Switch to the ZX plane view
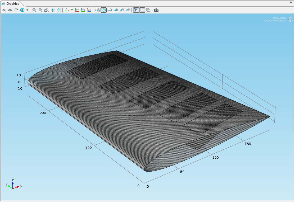This screenshot has width=295, height=203. point(89,10)
